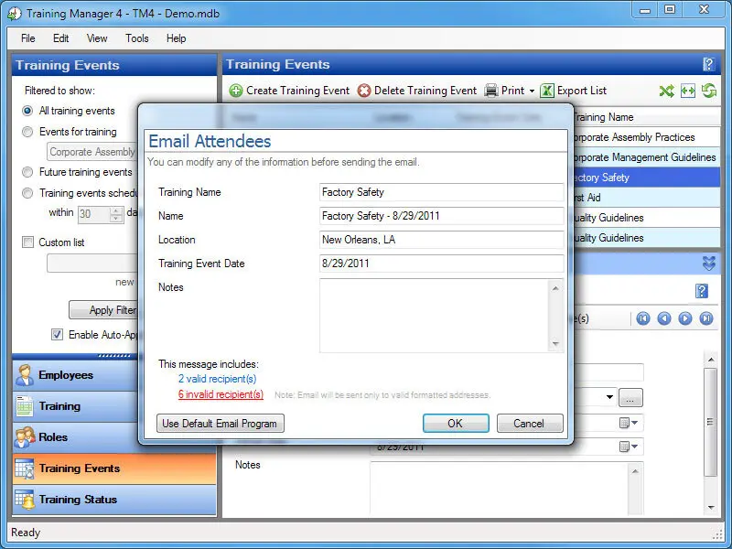The image size is (732, 549).
Task: Open help from Training Events header icon
Action: coord(707,64)
